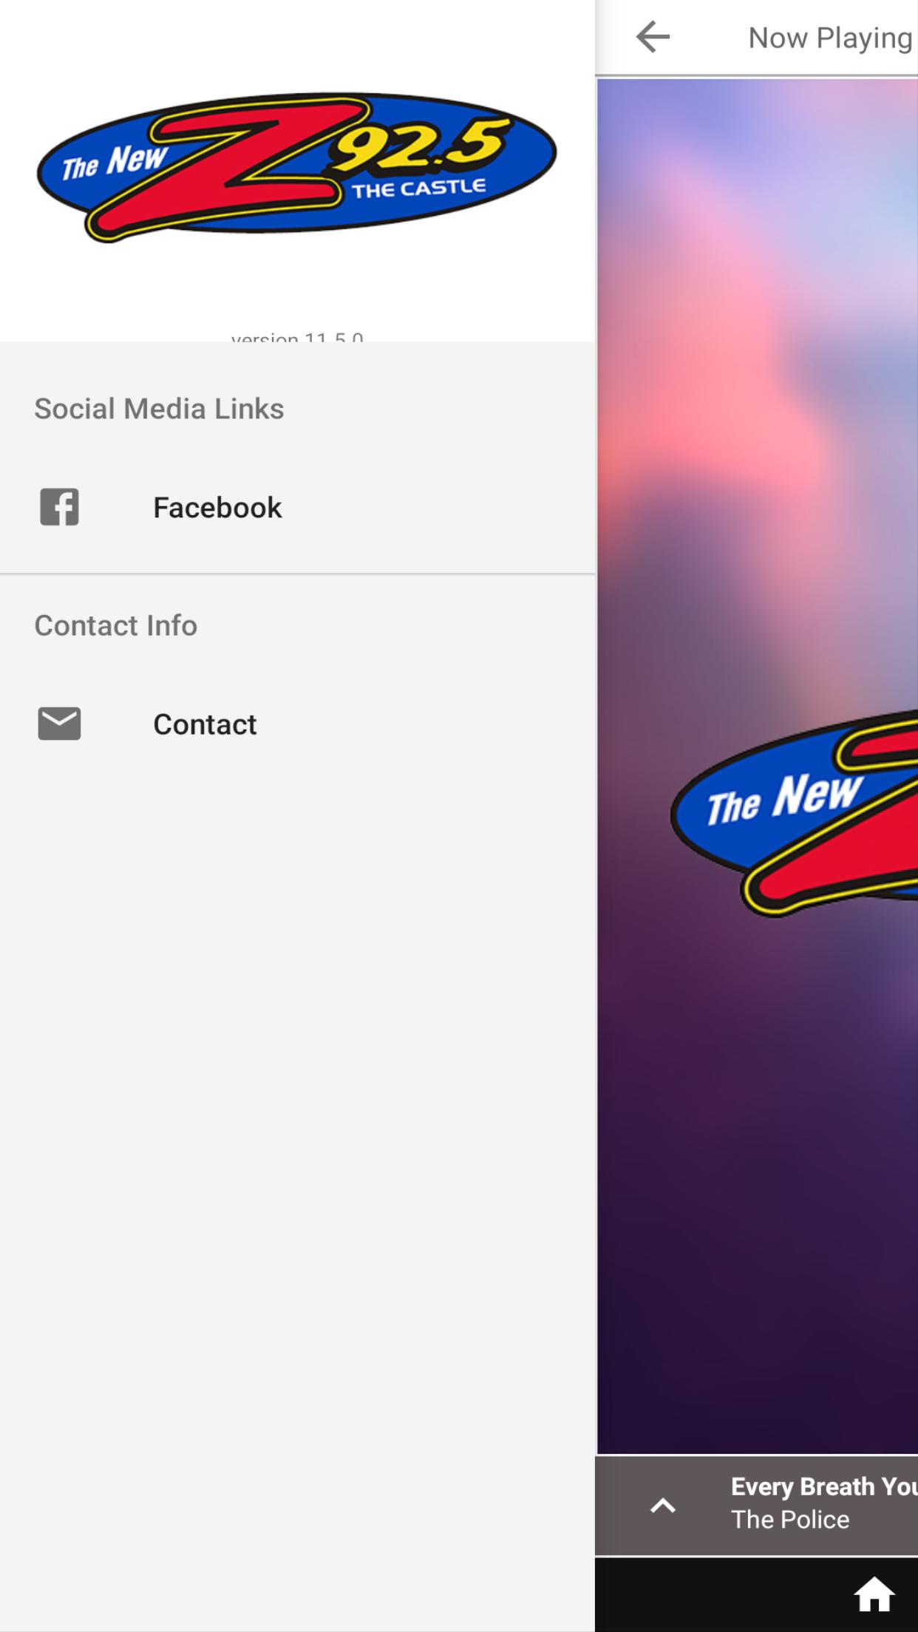Open the Contact menu entry

click(297, 724)
